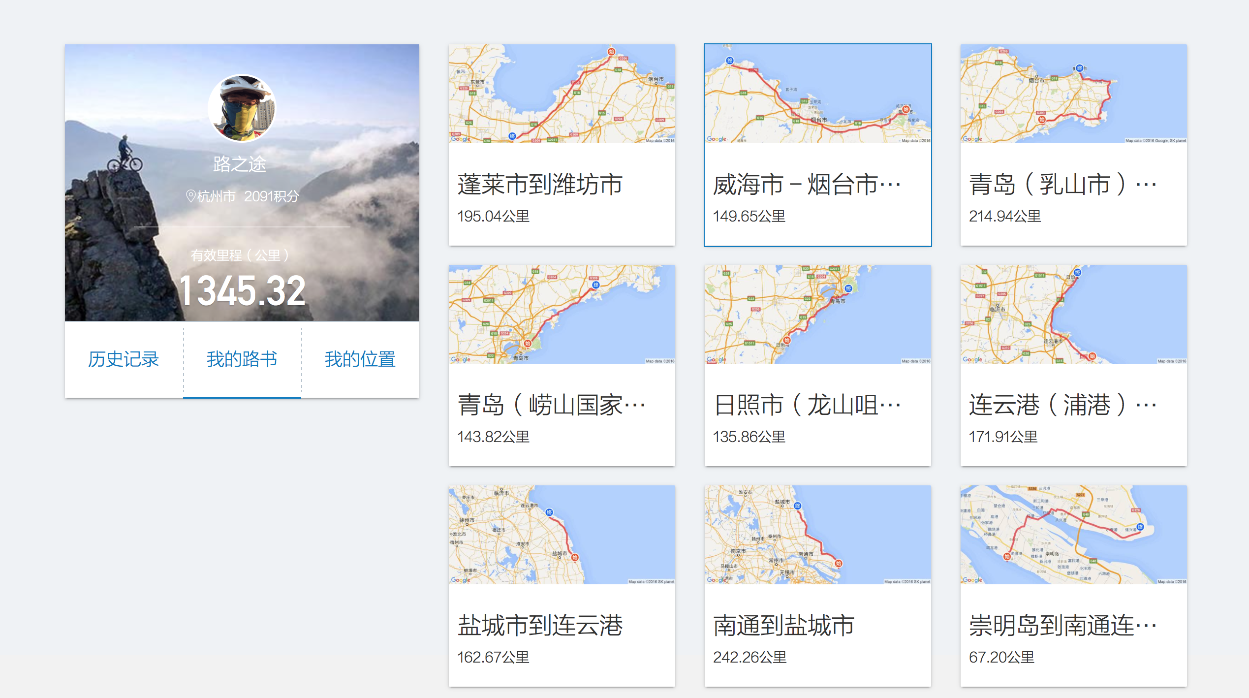Switch to the 我的位置 tab
This screenshot has height=698, width=1249.
coord(360,359)
